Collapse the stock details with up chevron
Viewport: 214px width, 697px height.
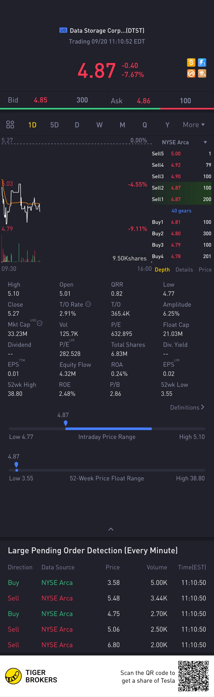click(x=111, y=529)
